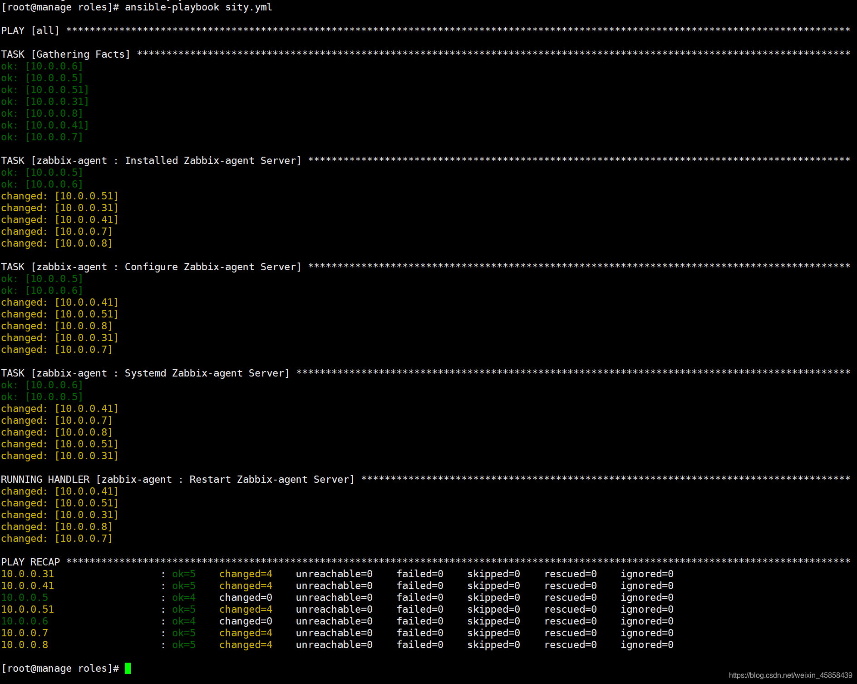Click ok=4 in the 10.0.0.5 recap row
Viewport: 857px width, 684px height.
184,598
